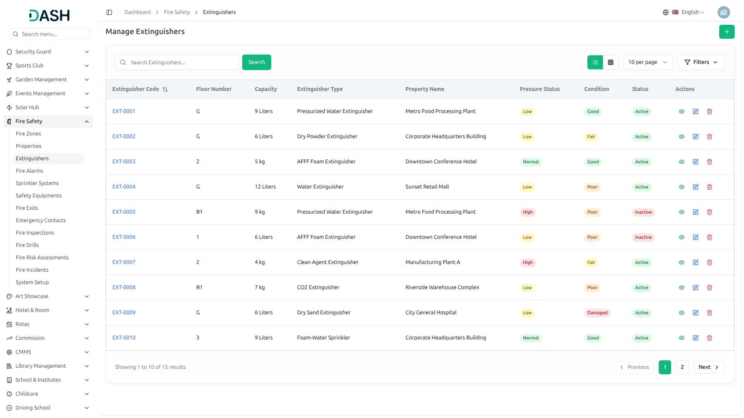Viewport: 744px width, 418px height.
Task: Open the user avatar in top right
Action: click(x=723, y=12)
